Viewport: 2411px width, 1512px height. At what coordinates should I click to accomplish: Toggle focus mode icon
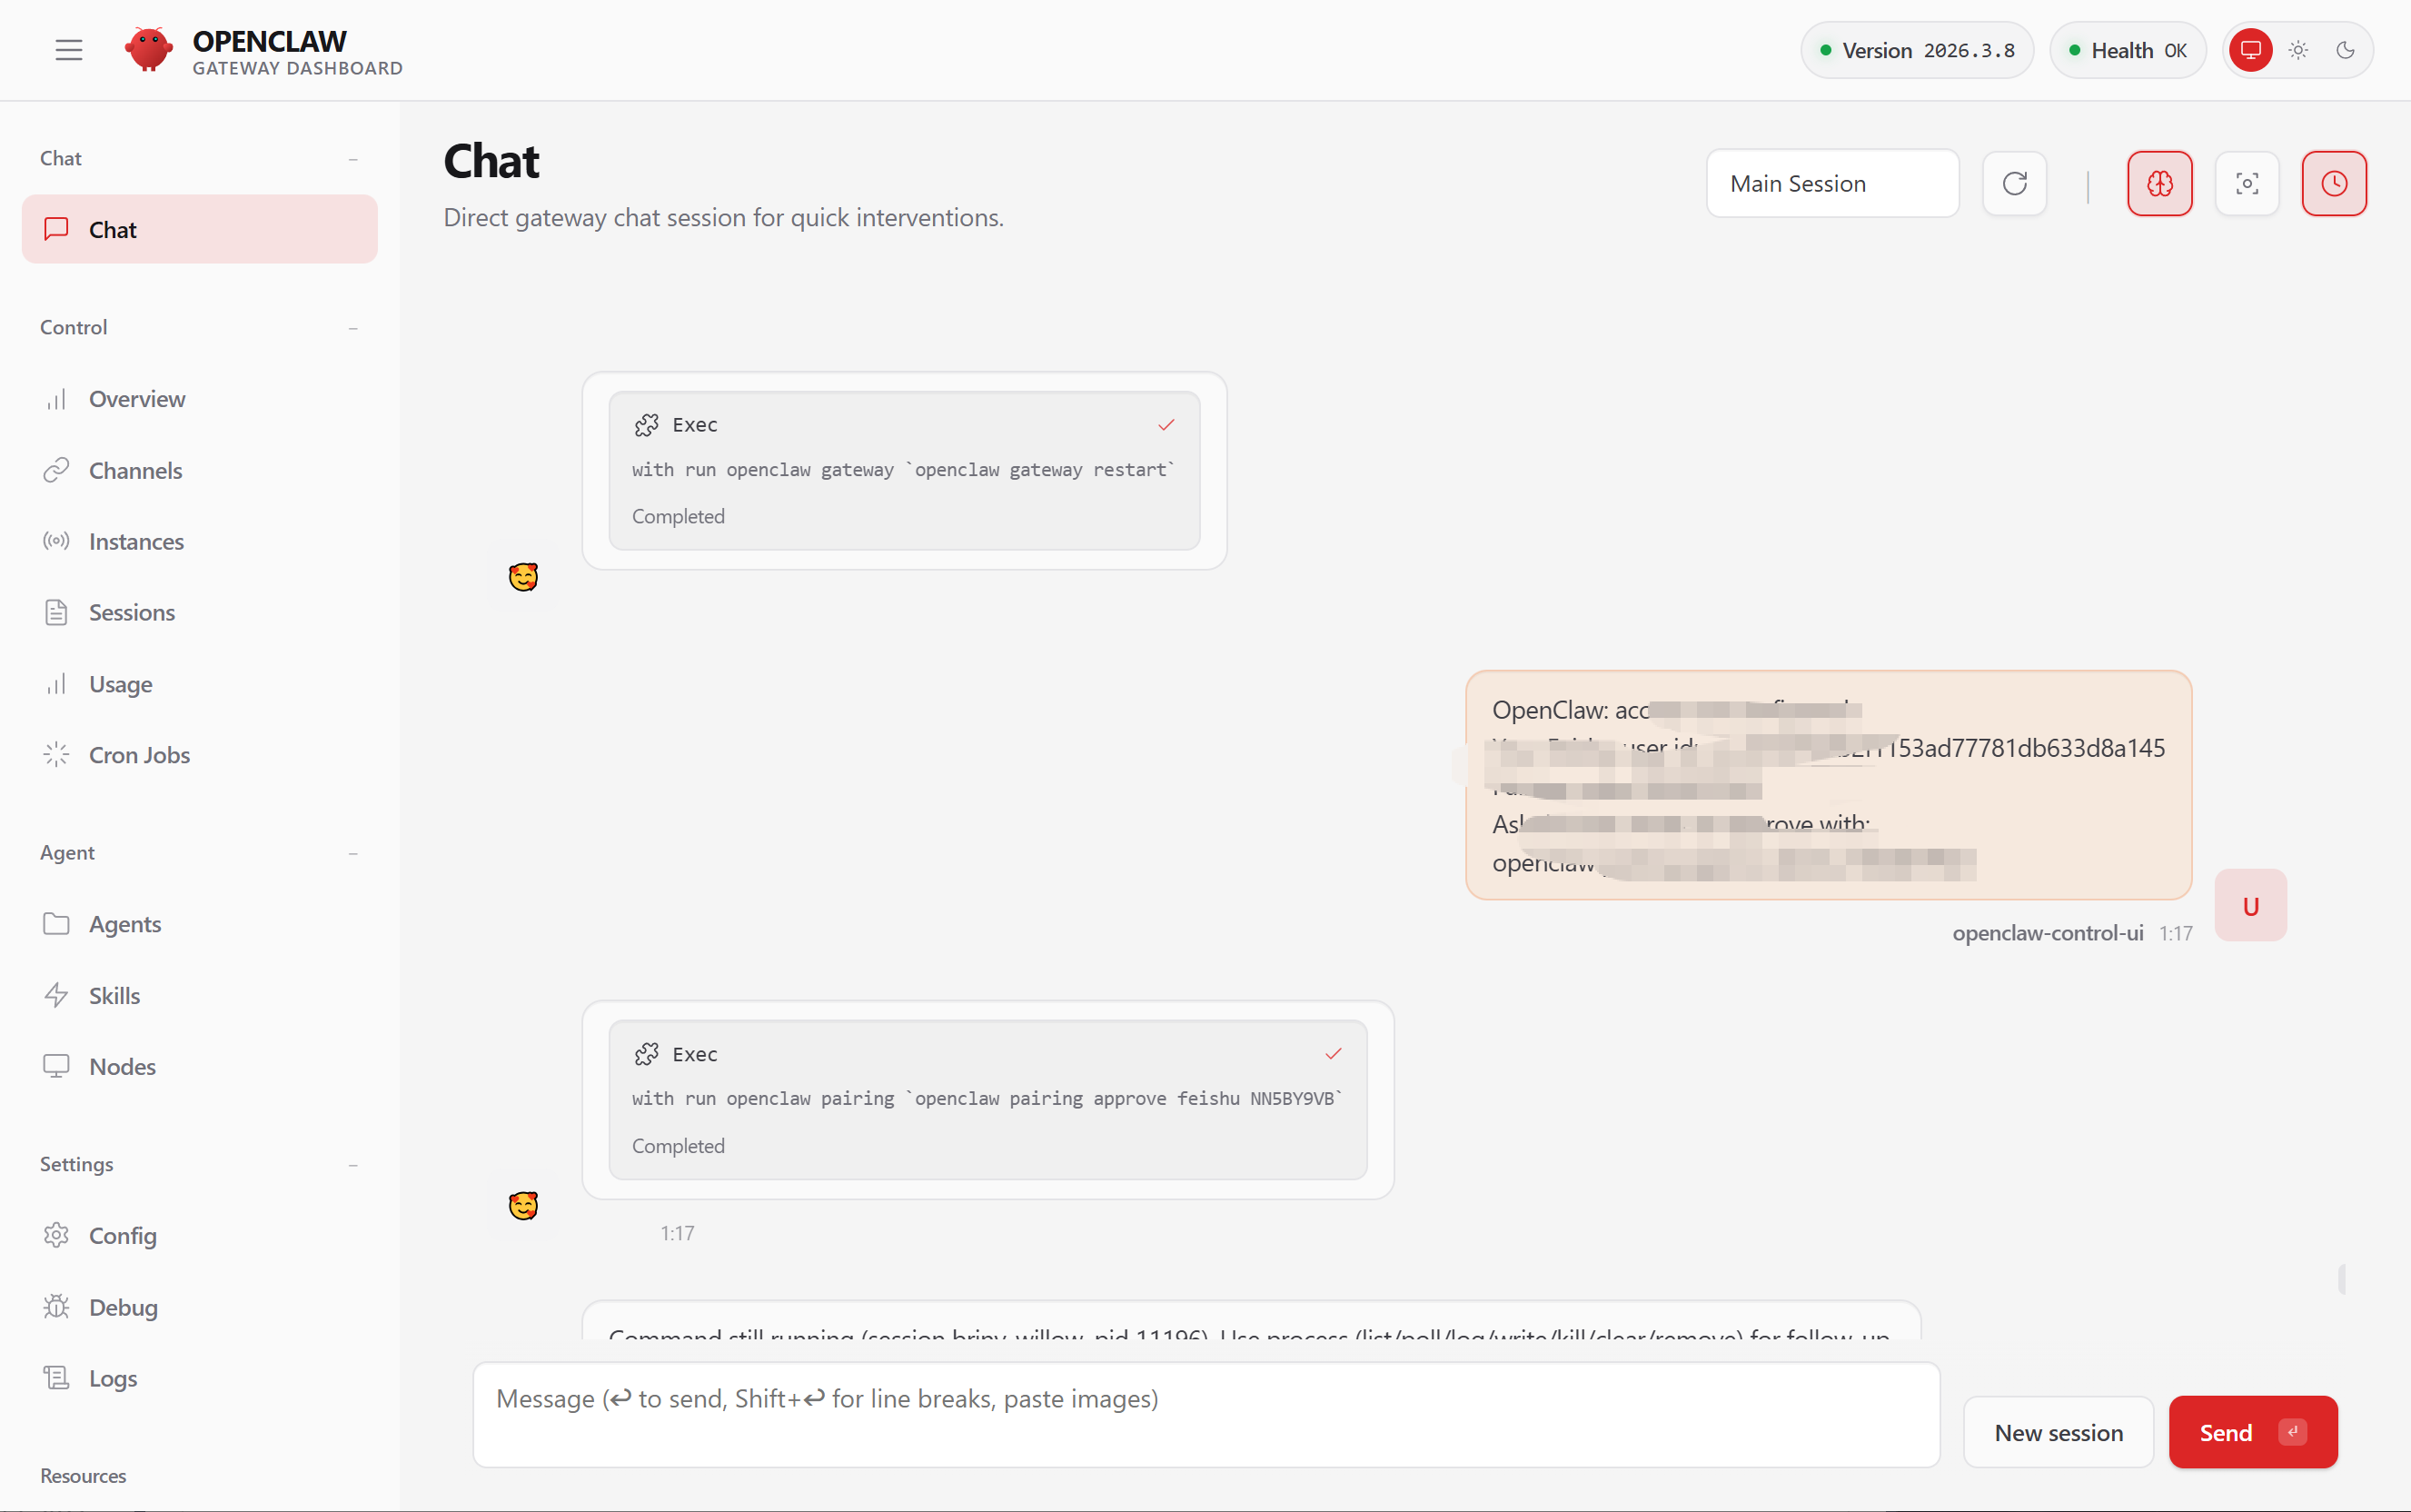click(x=2246, y=183)
